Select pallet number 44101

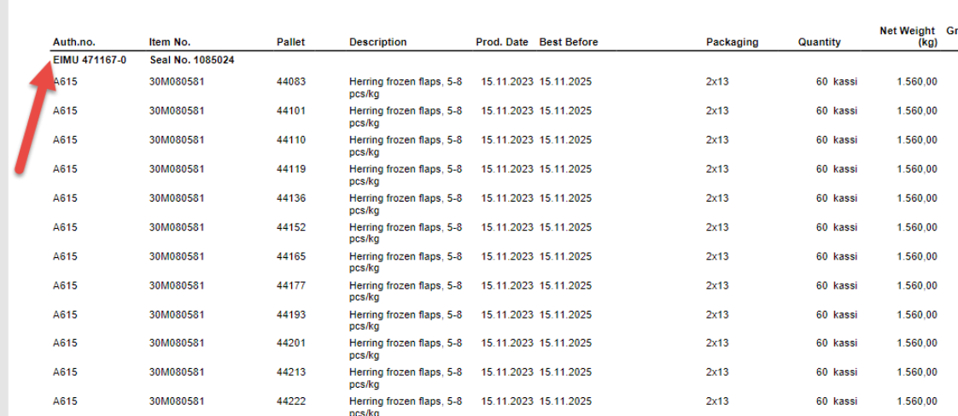[291, 111]
